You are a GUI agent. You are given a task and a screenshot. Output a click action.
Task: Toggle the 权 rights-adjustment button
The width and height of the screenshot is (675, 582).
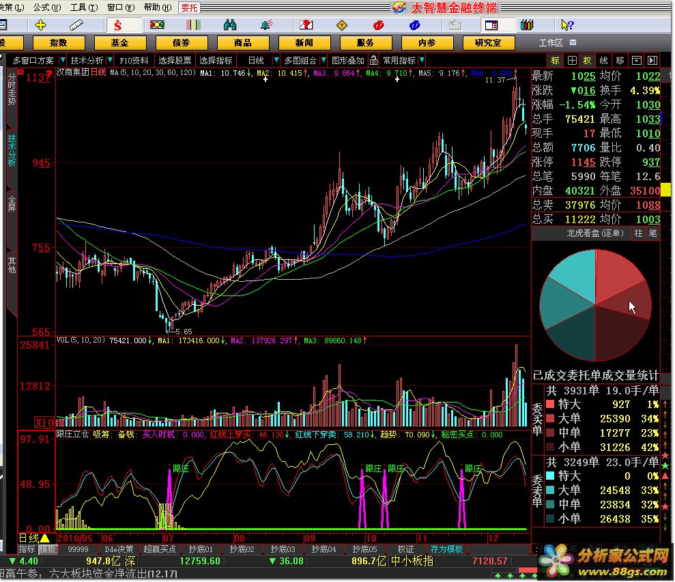click(x=587, y=60)
